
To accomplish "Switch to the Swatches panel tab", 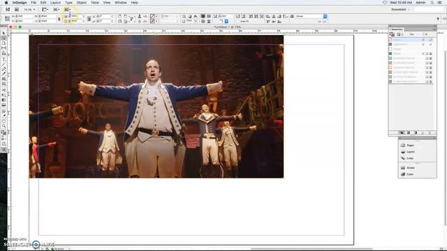I will point(397,29).
